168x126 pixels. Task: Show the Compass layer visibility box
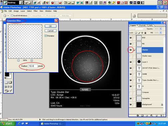(x=131, y=92)
